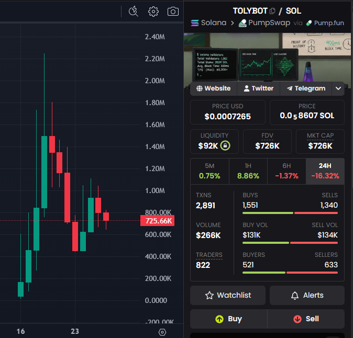The width and height of the screenshot is (353, 338).
Task: Take a chart snapshot with camera icon
Action: [173, 12]
